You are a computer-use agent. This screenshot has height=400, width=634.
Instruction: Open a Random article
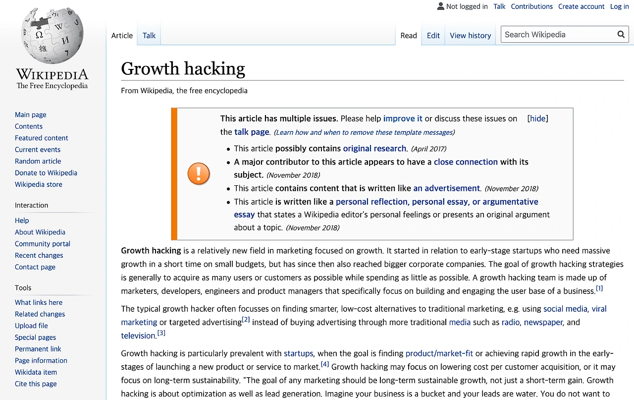click(x=38, y=161)
